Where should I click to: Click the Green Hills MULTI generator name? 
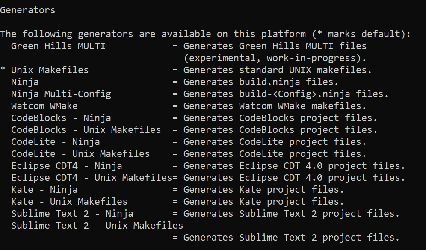click(58, 46)
